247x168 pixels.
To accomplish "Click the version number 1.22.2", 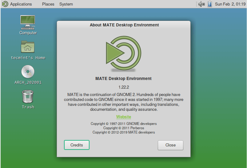I will click(x=124, y=87).
